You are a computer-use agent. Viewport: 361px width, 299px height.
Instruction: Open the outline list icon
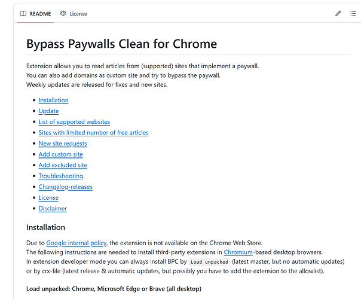coord(353,14)
